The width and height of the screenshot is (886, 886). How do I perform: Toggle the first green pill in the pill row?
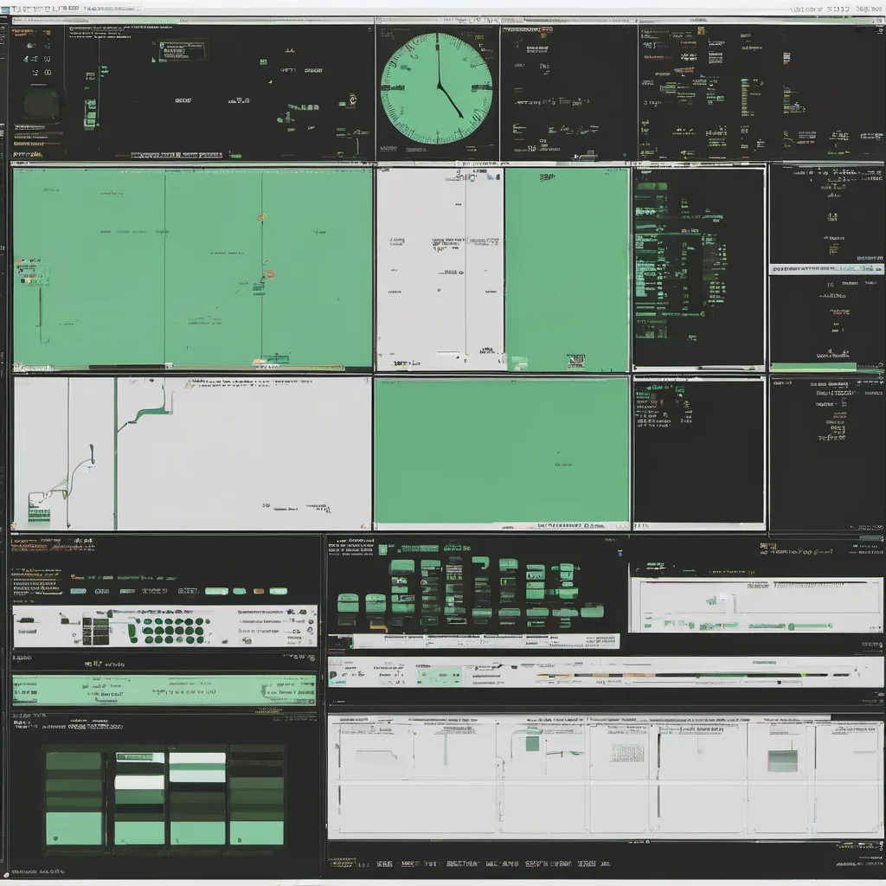point(78,591)
